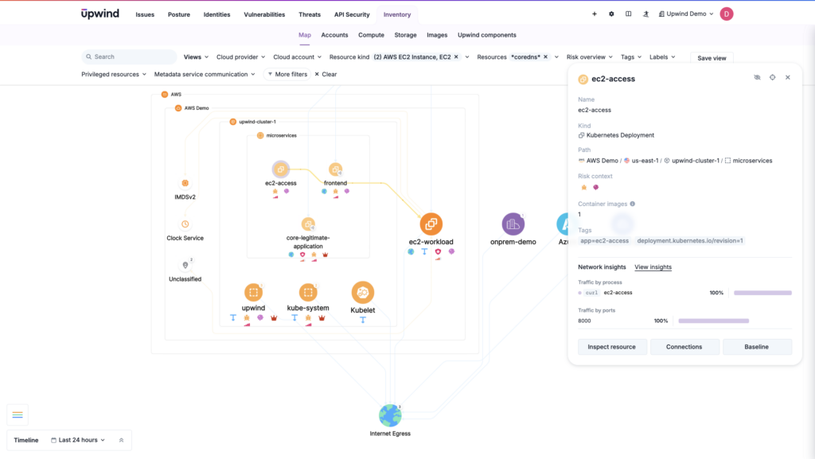This screenshot has width=815, height=459.
Task: Click the frontend deployment node
Action: coord(336,169)
